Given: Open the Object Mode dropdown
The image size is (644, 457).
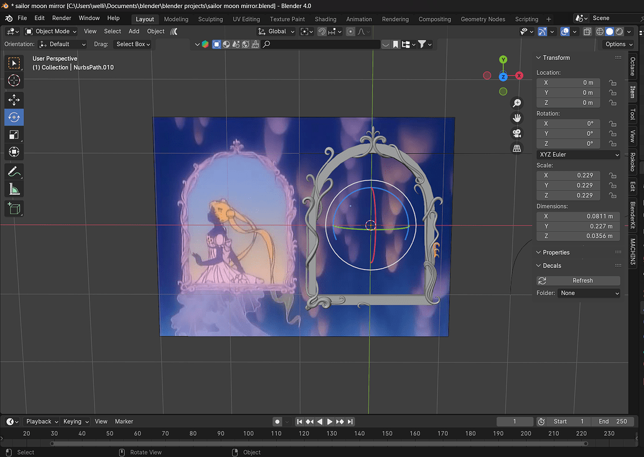Looking at the screenshot, I should pos(51,31).
